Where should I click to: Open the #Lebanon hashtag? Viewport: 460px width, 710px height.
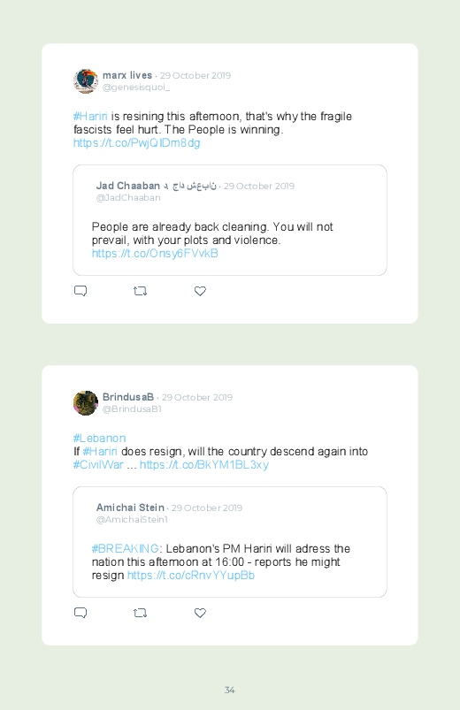click(99, 439)
